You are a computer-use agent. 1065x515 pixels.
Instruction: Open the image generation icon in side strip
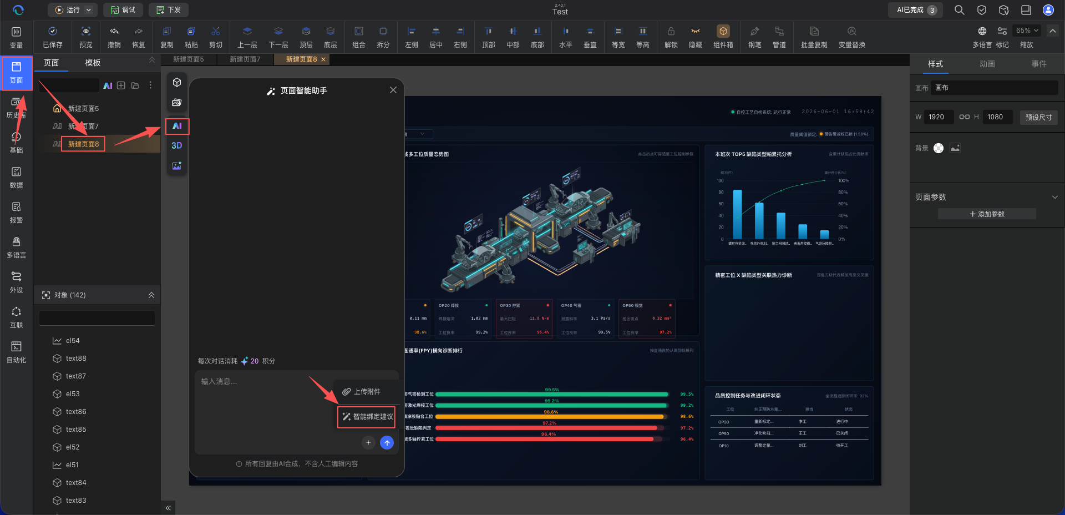(177, 165)
